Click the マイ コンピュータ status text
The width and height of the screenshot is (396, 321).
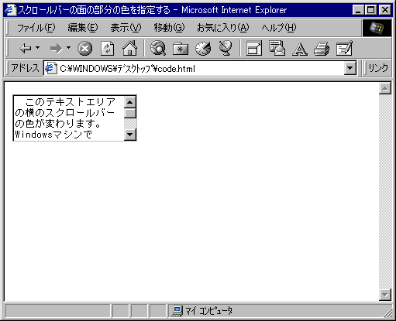[x=208, y=311]
